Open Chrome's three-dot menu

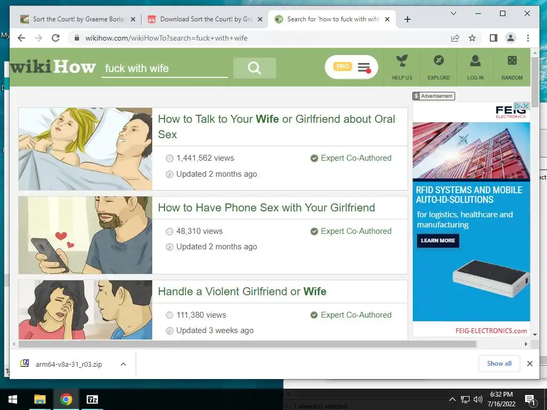[528, 38]
